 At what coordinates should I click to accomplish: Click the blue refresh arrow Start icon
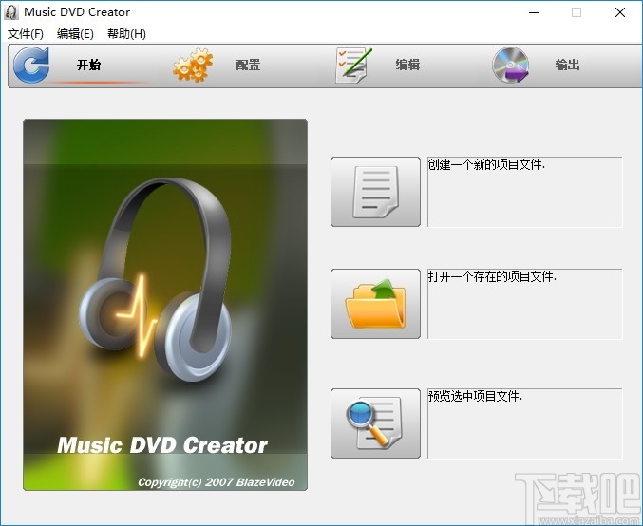(x=31, y=65)
